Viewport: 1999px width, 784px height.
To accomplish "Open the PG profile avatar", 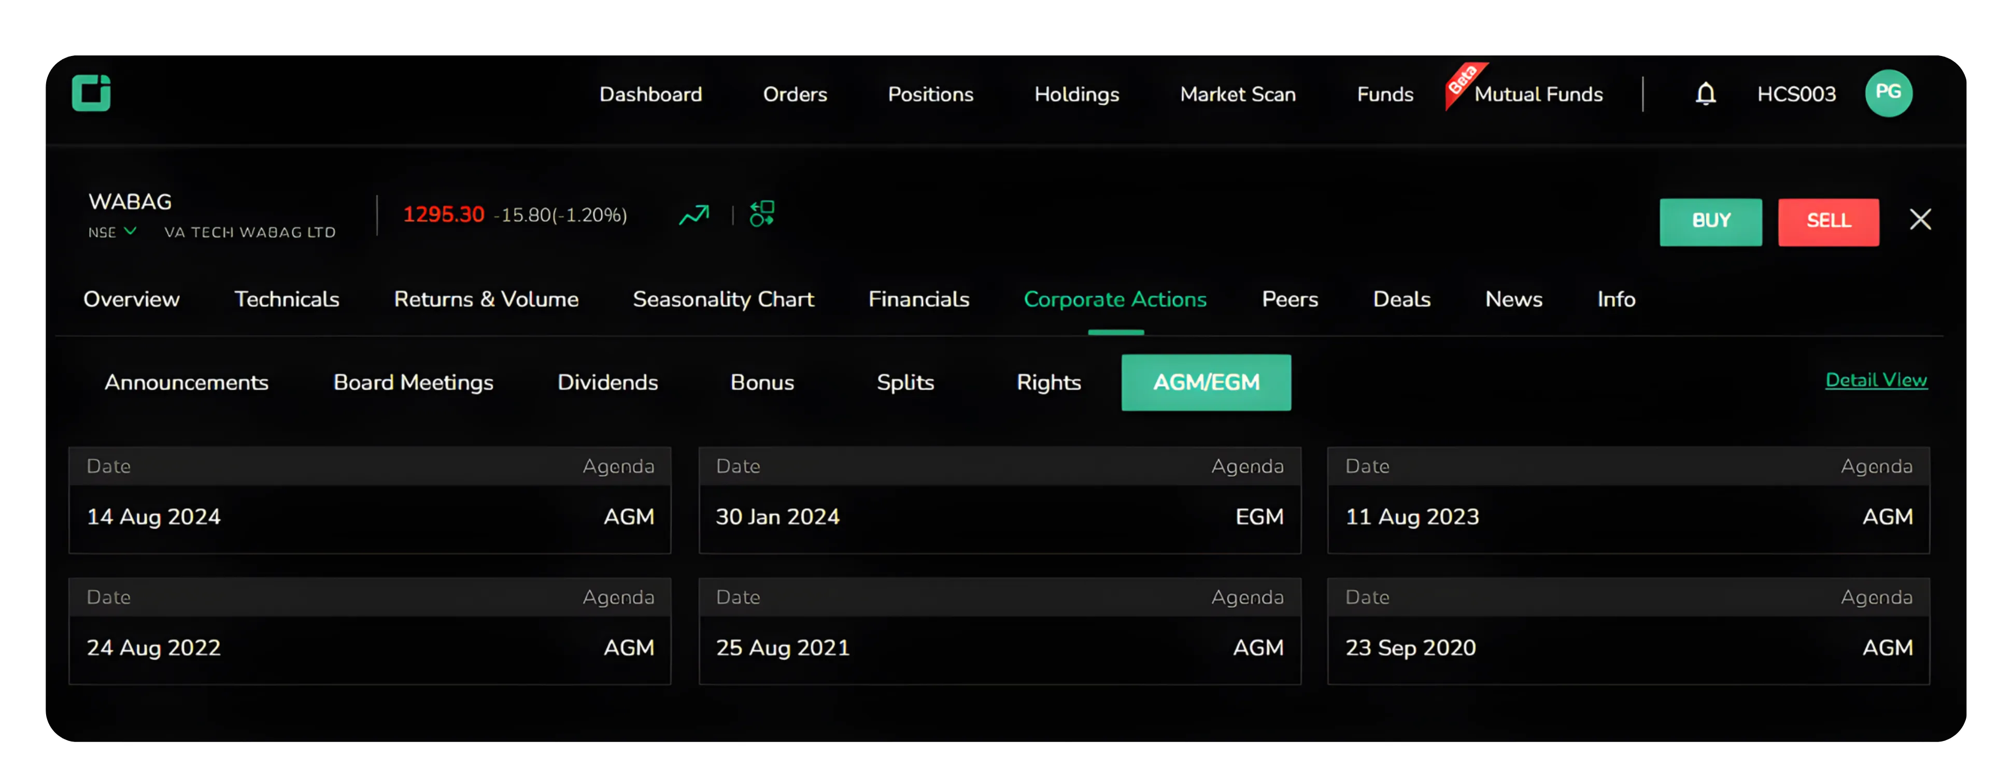I will pos(1889,93).
